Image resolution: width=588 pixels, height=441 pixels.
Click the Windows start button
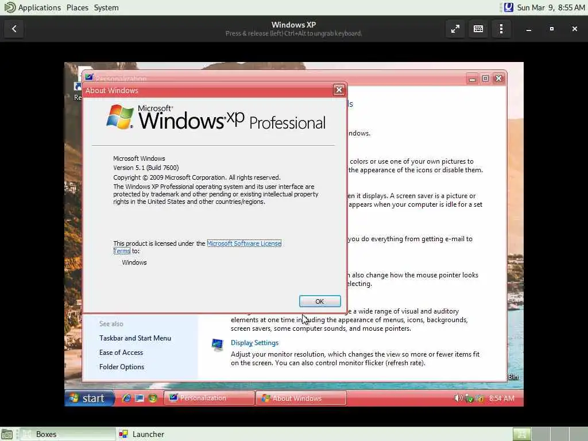pyautogui.click(x=90, y=399)
